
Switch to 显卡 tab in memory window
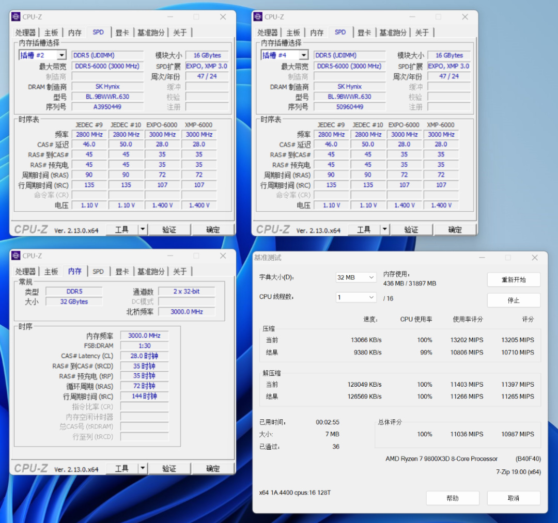click(122, 272)
